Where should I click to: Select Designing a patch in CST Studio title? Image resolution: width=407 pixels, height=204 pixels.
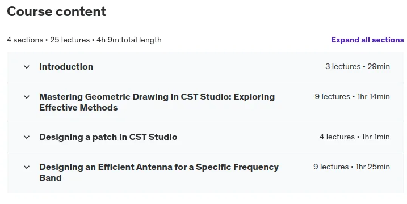108,137
